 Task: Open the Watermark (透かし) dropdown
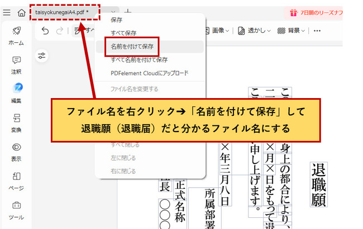pos(254,31)
